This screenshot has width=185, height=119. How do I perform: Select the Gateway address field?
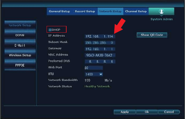click(100, 49)
